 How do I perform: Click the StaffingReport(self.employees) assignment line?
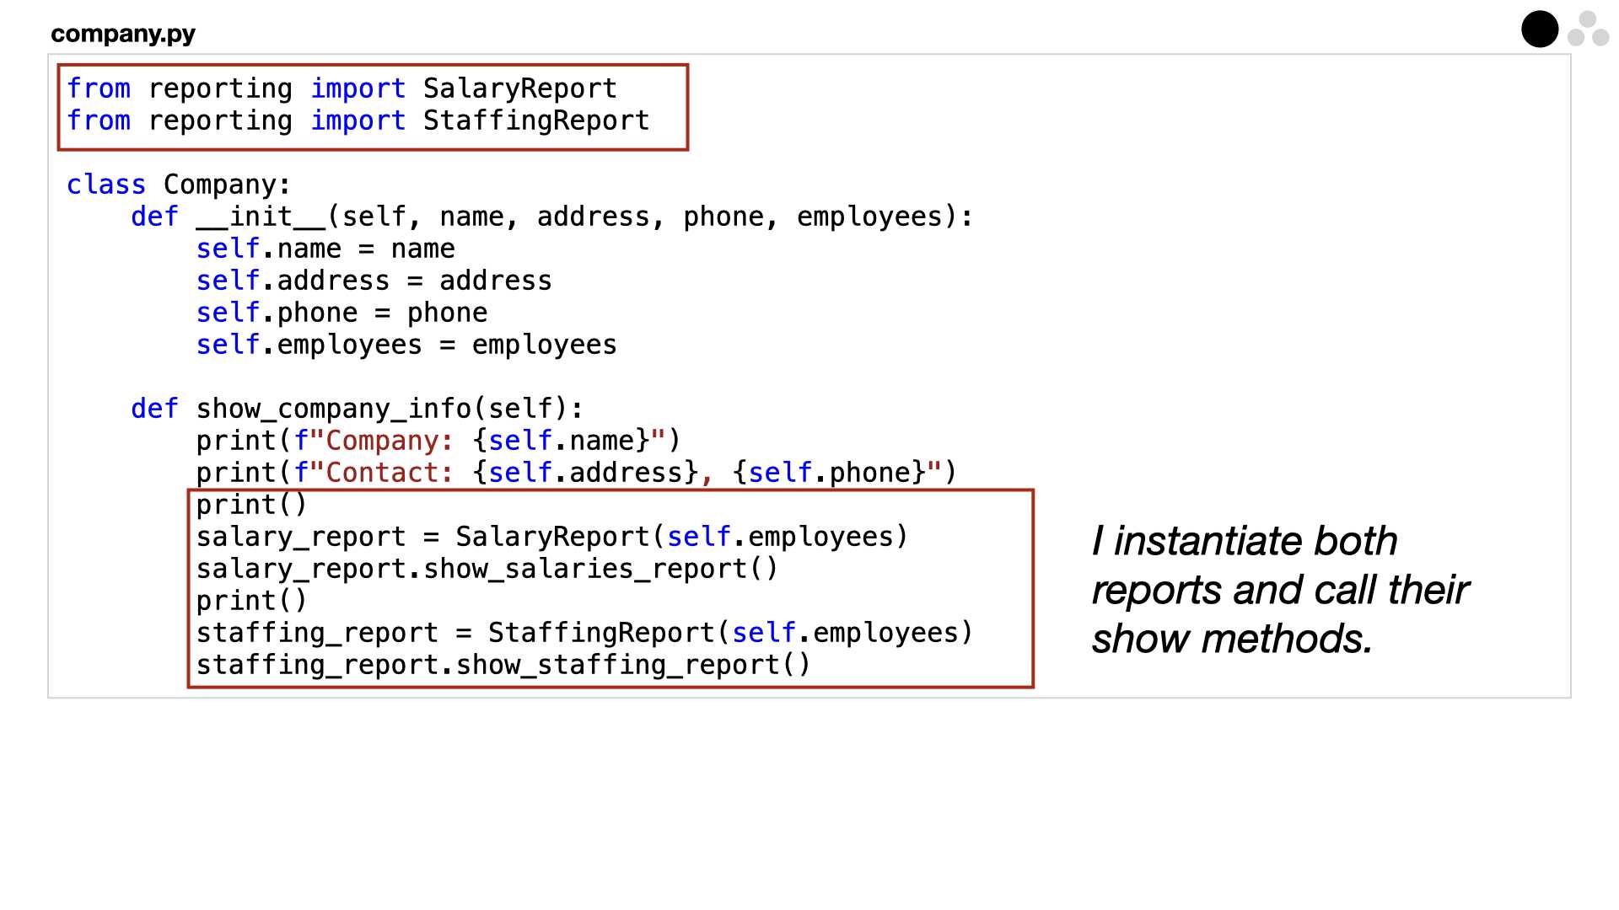point(585,633)
